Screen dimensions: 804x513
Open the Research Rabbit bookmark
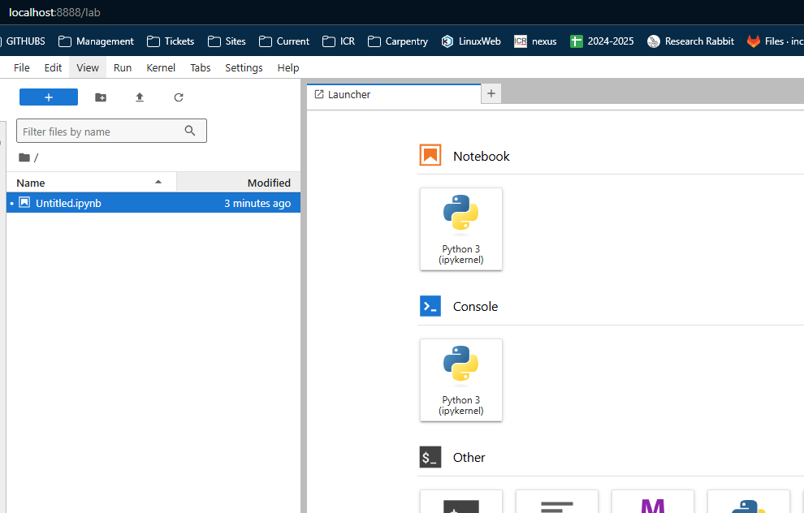[x=690, y=41]
